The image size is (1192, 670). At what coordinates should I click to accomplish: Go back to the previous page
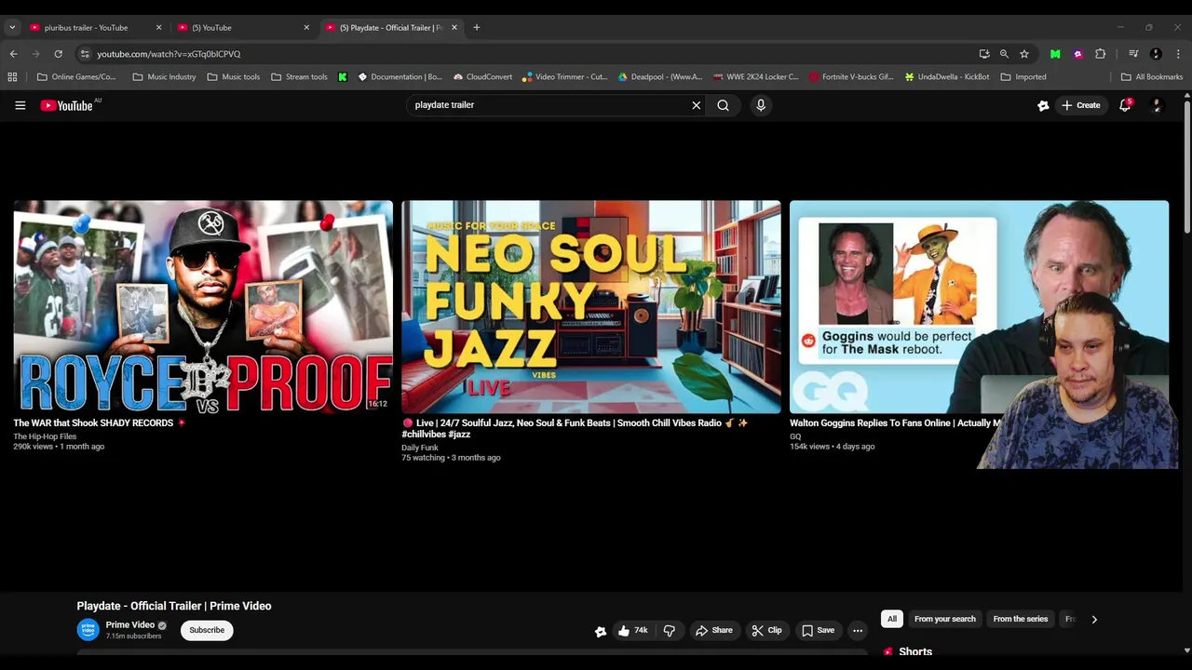pos(13,54)
